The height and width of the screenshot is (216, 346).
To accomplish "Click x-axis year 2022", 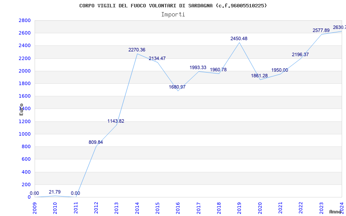I will point(301,208).
